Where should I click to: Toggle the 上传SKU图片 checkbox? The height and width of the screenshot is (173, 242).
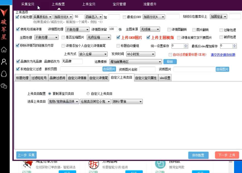pyautogui.click(x=118, y=37)
